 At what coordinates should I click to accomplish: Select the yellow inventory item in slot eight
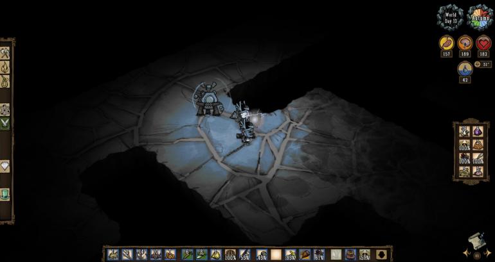point(216,254)
